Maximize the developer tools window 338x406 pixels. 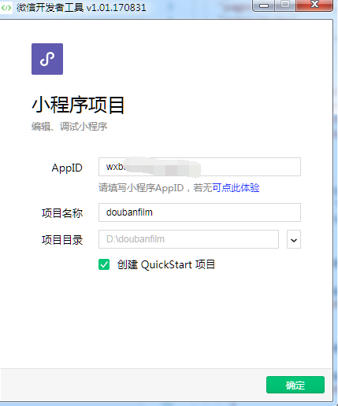tap(285, 5)
